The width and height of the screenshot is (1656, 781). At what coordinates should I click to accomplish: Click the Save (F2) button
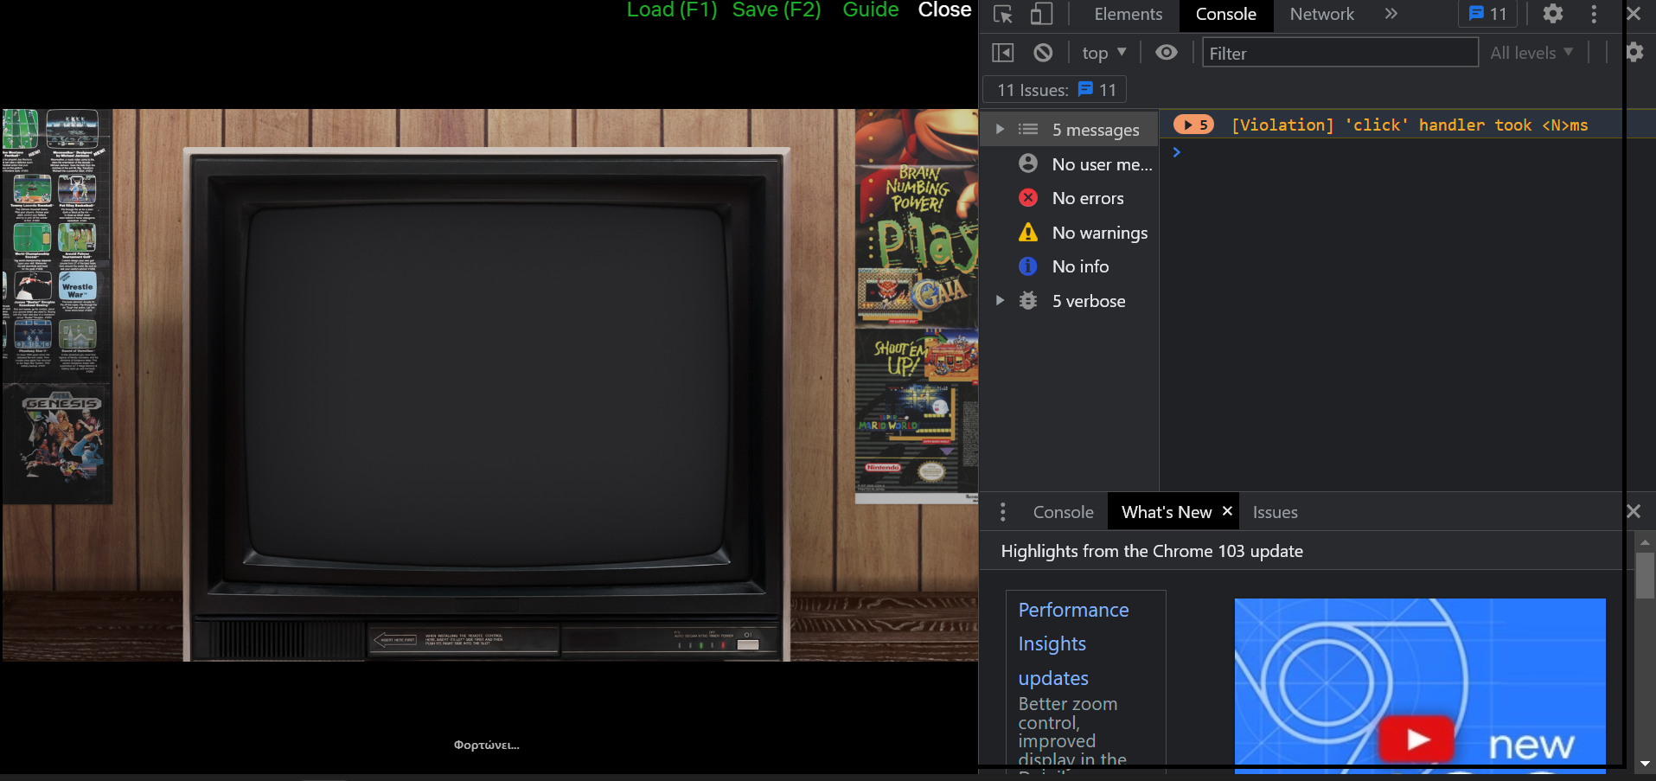[x=775, y=10]
